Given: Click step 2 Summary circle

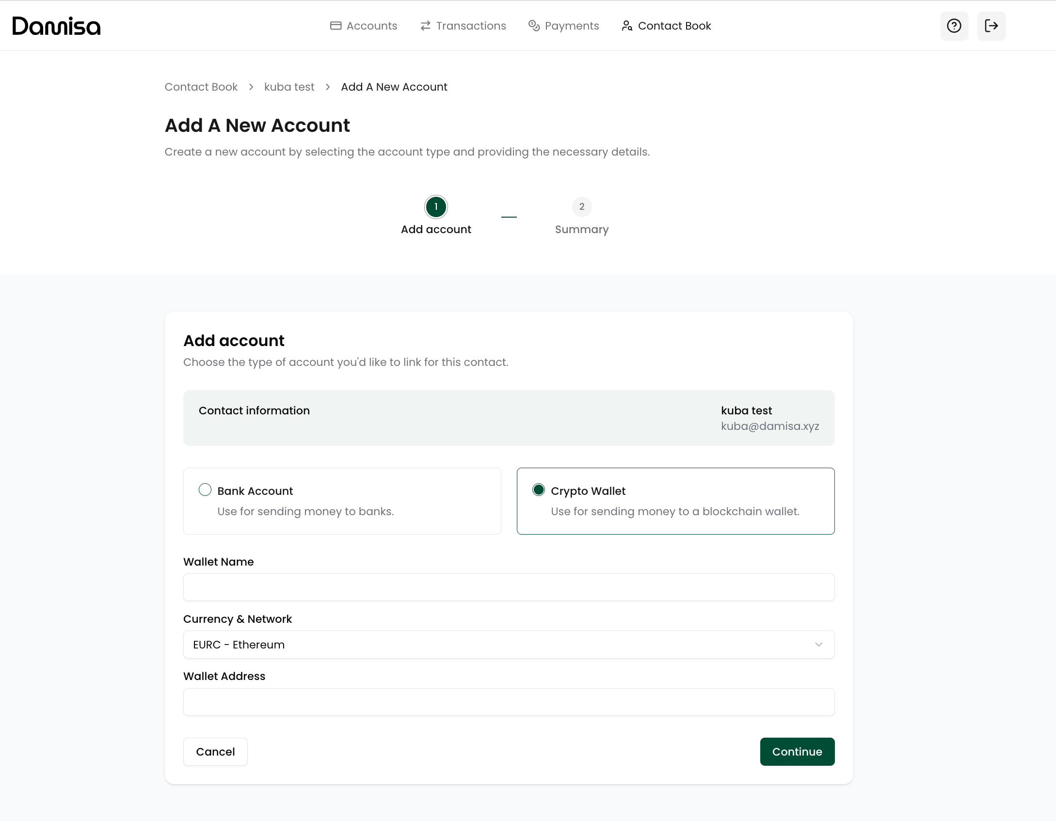Looking at the screenshot, I should [x=581, y=207].
